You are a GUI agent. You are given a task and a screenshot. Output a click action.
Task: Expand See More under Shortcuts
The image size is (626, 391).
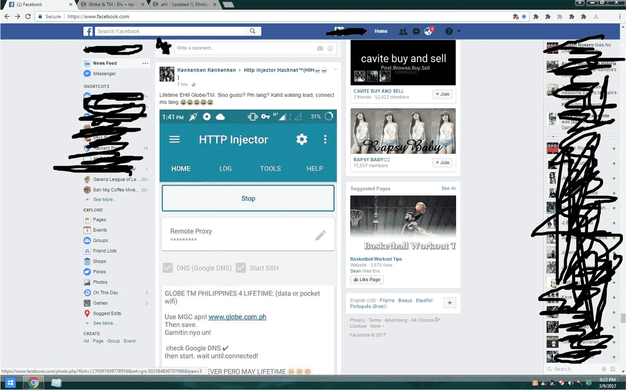coord(104,200)
